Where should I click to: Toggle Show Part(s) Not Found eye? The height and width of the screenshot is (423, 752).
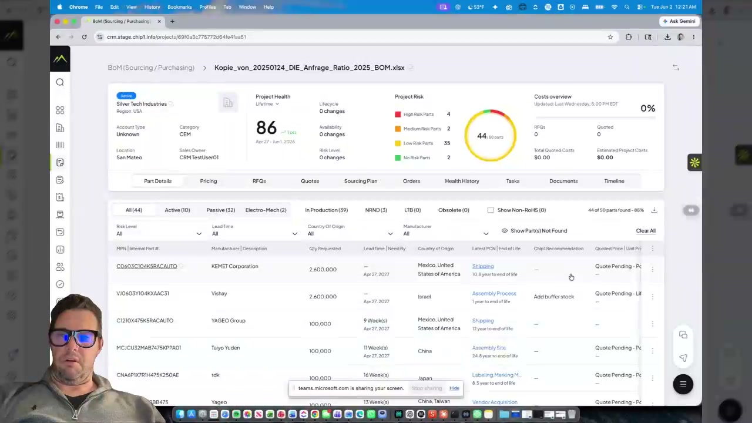504,231
